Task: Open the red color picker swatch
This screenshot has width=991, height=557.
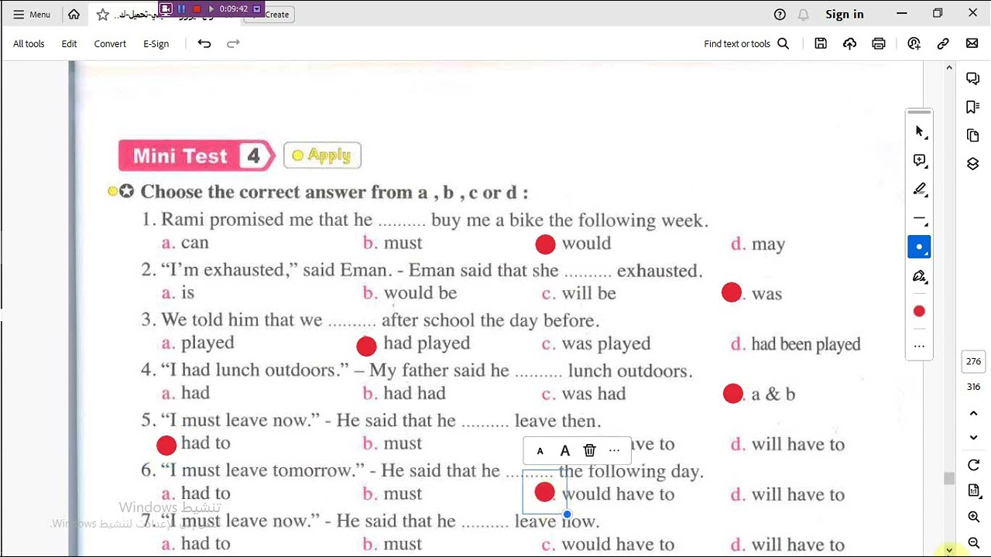Action: tap(919, 311)
